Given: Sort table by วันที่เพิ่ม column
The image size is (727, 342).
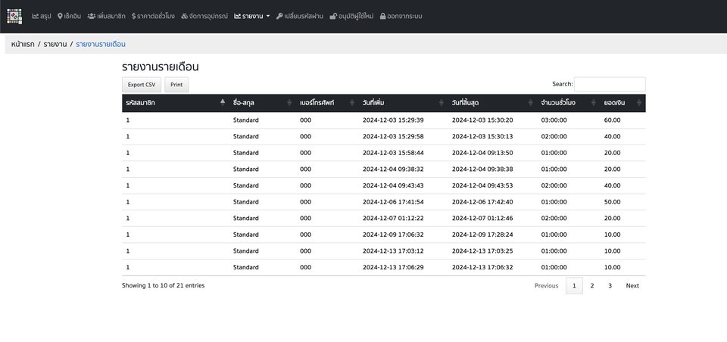Looking at the screenshot, I should tap(401, 102).
